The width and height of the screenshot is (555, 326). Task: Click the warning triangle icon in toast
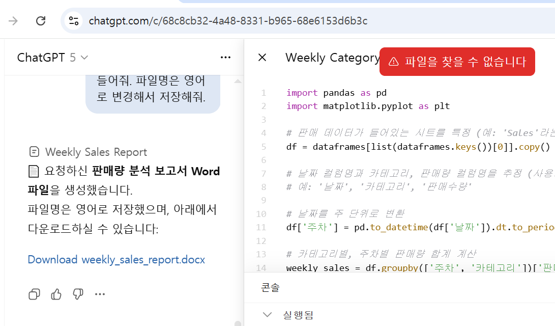(394, 62)
